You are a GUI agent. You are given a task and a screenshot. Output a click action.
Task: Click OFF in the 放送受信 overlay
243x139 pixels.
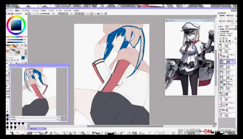pyautogui.click(x=225, y=131)
